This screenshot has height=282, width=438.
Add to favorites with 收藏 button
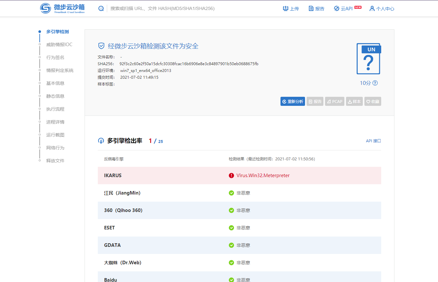point(373,101)
